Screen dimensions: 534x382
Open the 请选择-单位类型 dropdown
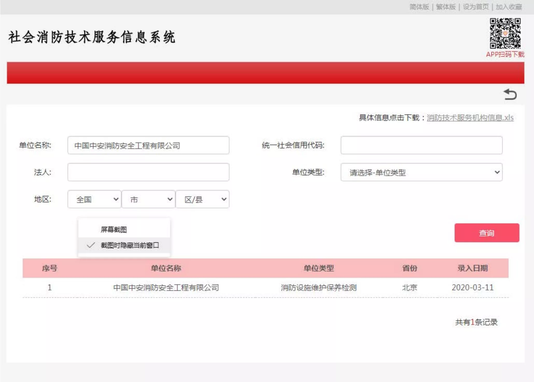(422, 172)
